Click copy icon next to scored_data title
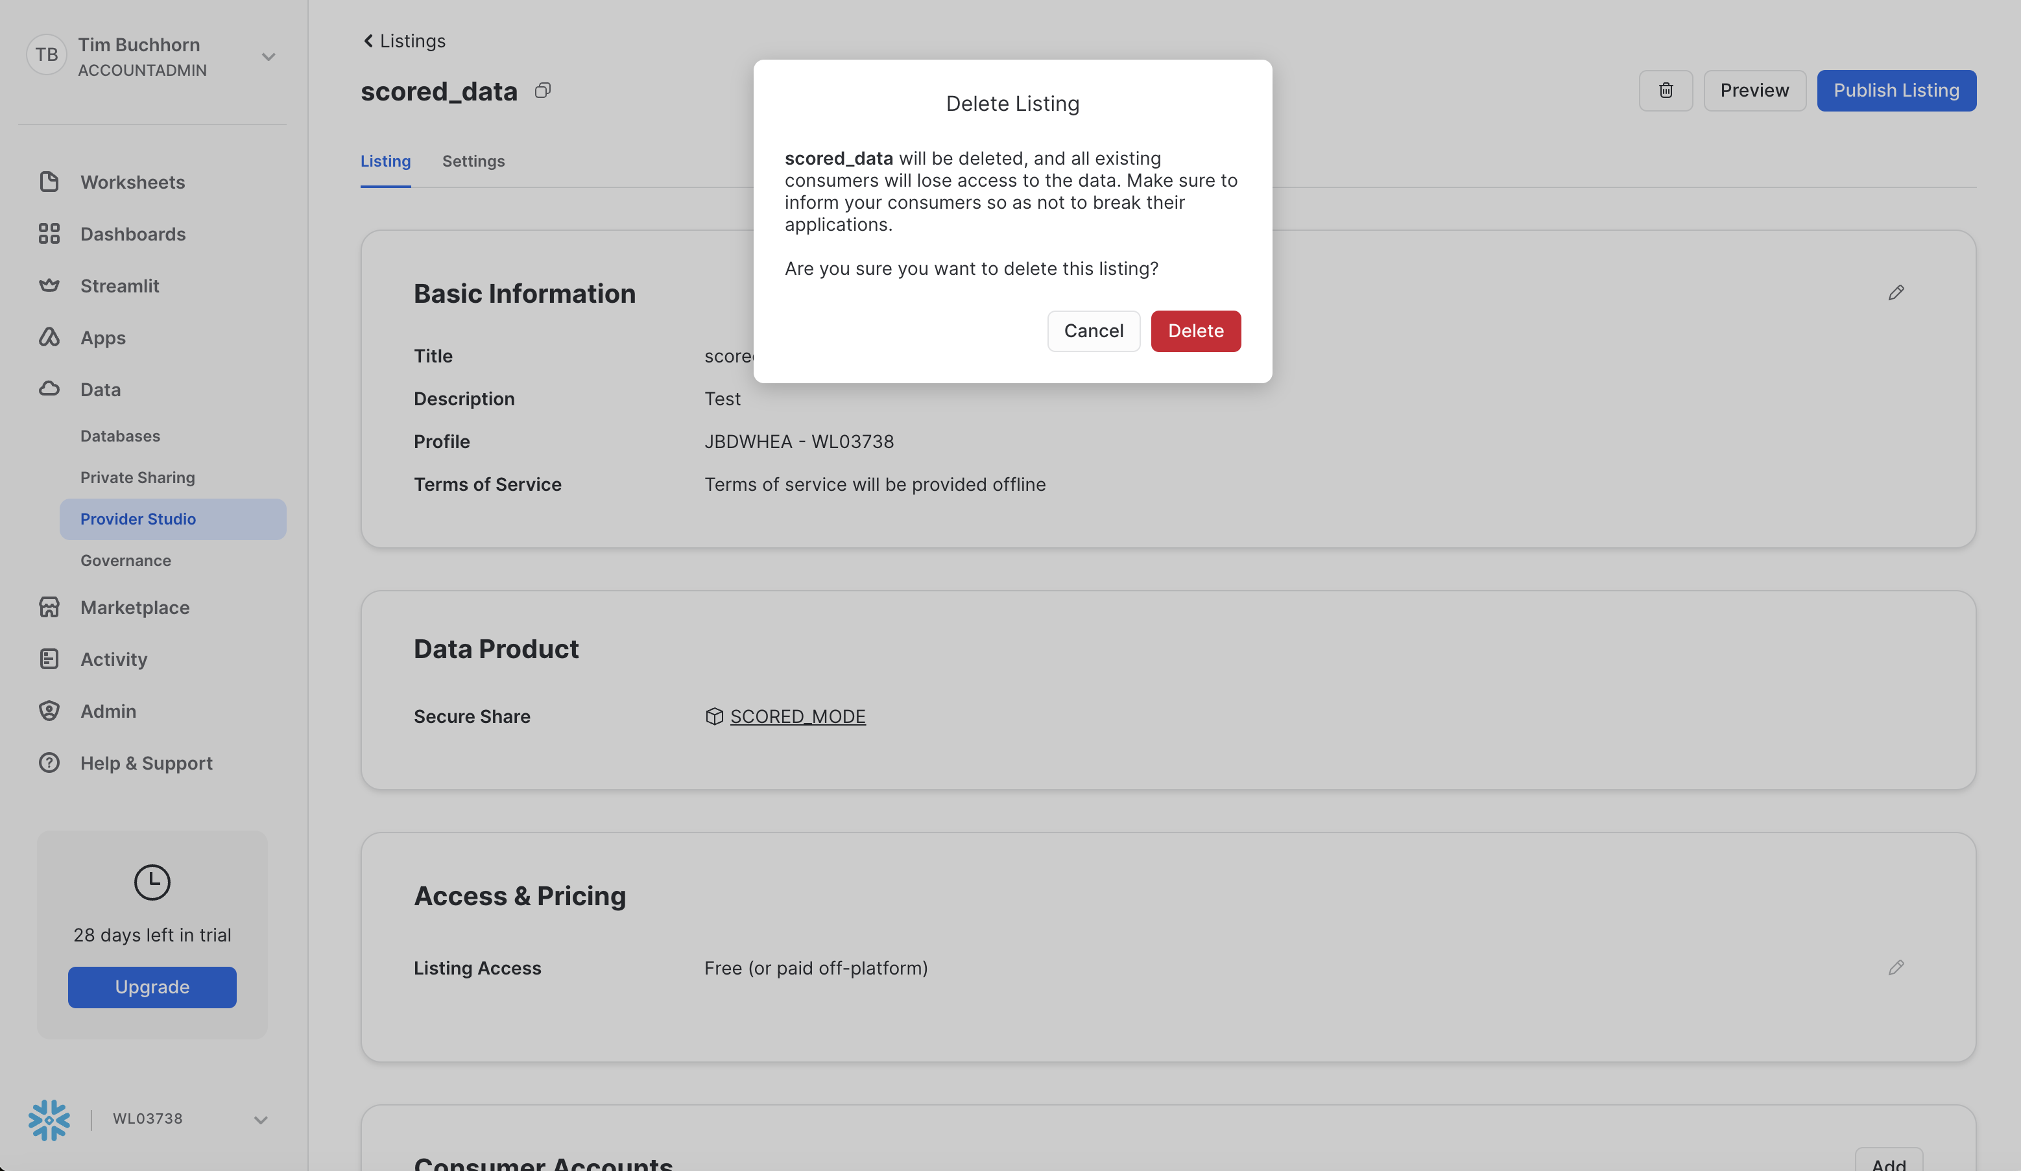This screenshot has height=1171, width=2021. tap(543, 91)
